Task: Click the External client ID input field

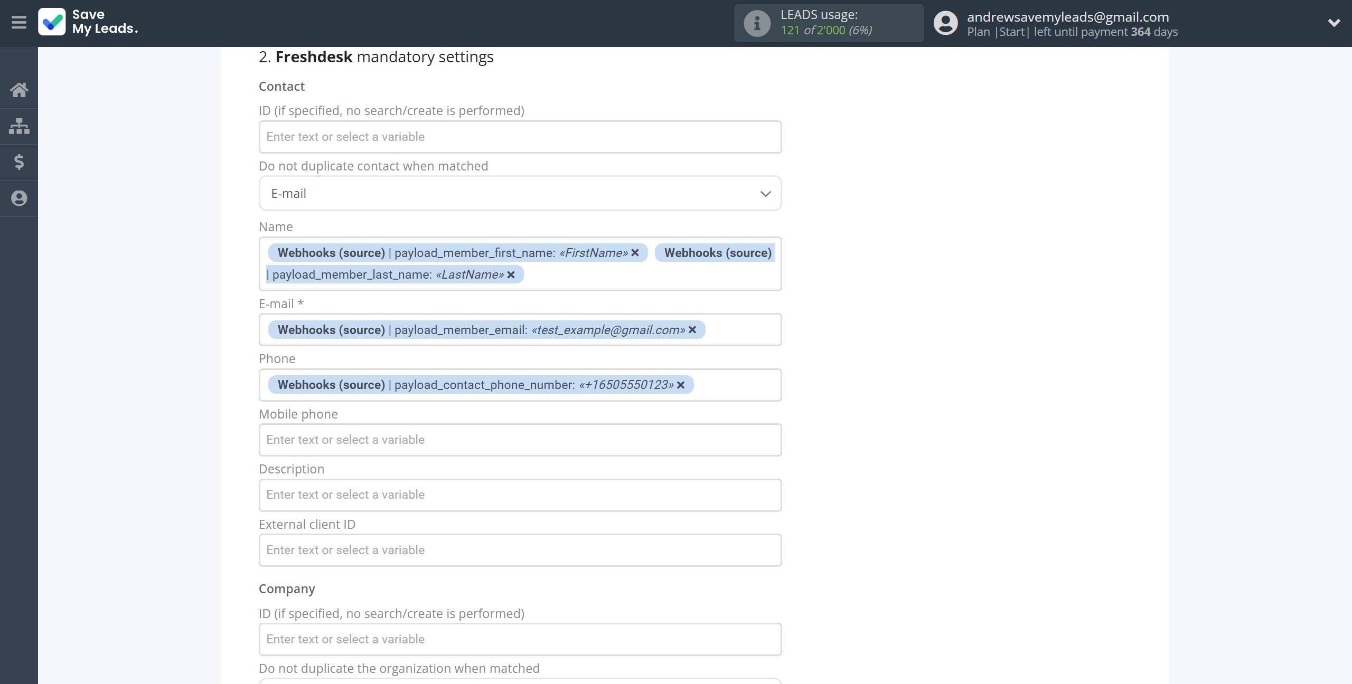Action: point(520,550)
